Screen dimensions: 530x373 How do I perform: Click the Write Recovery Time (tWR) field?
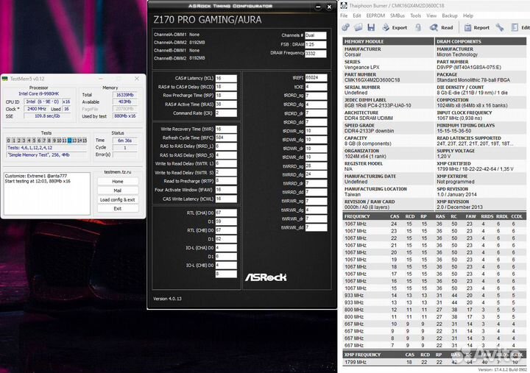coord(226,129)
